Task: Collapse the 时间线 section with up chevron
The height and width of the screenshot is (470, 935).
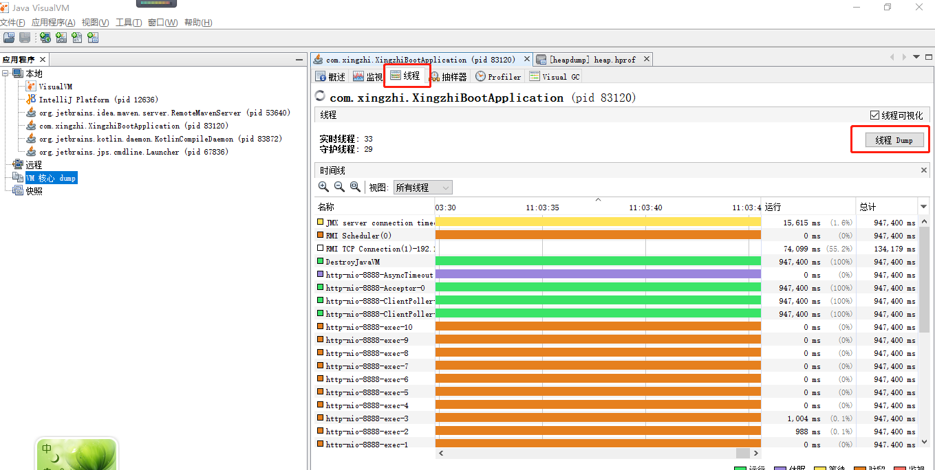Action: point(598,200)
